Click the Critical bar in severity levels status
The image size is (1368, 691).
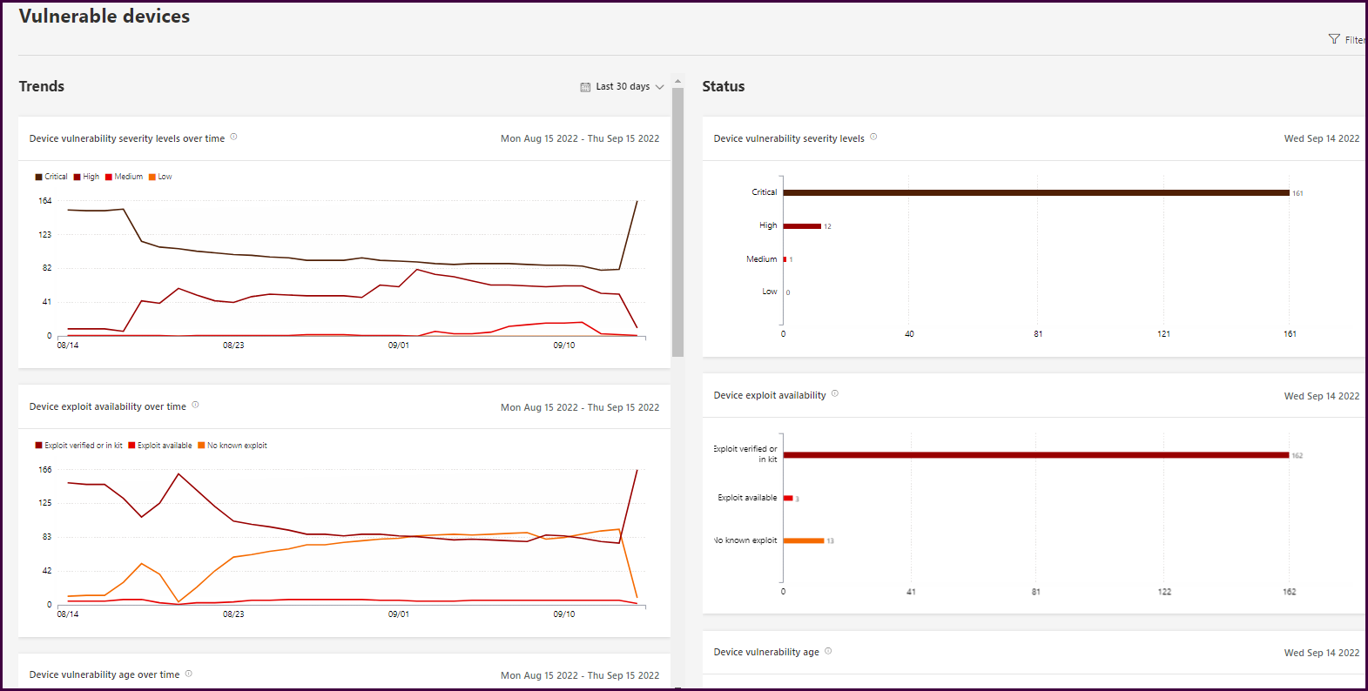click(x=1035, y=193)
